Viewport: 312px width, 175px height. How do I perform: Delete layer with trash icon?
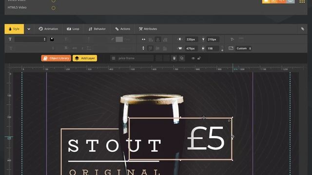pyautogui.click(x=174, y=58)
